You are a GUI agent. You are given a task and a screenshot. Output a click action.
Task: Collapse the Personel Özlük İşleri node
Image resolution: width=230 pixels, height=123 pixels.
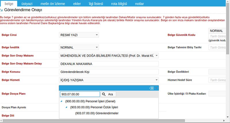point(67,107)
